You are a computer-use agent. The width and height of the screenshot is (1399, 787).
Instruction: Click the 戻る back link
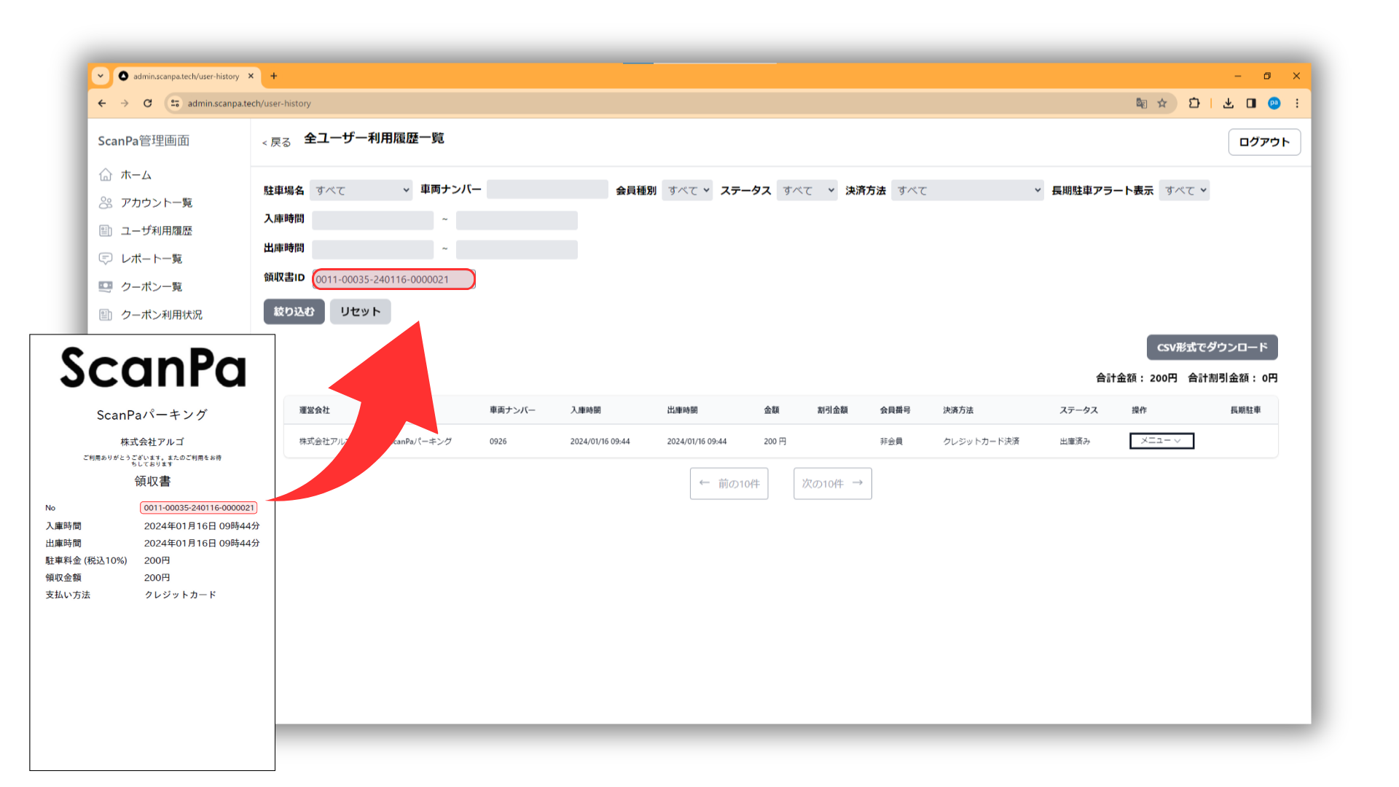[x=277, y=142]
